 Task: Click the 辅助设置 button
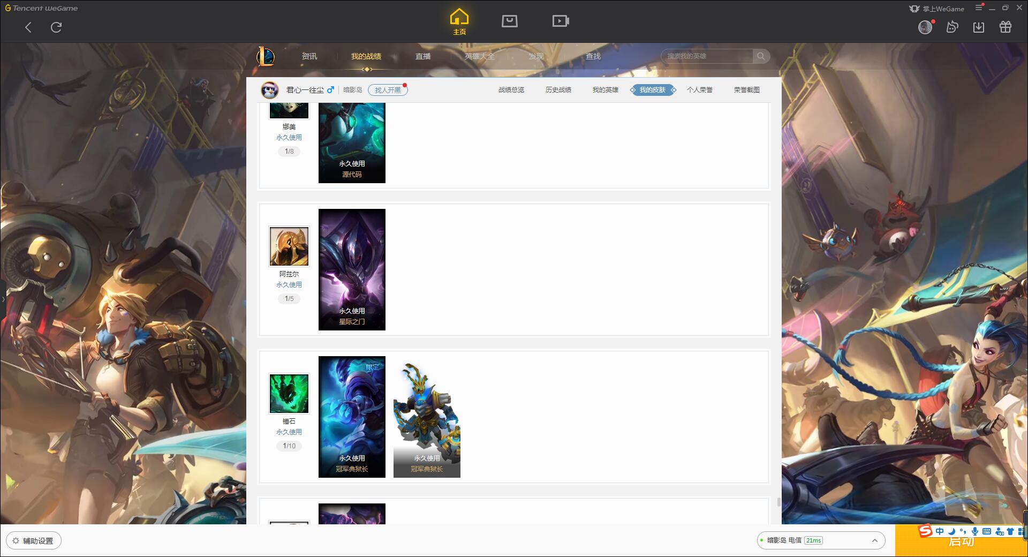[34, 540]
